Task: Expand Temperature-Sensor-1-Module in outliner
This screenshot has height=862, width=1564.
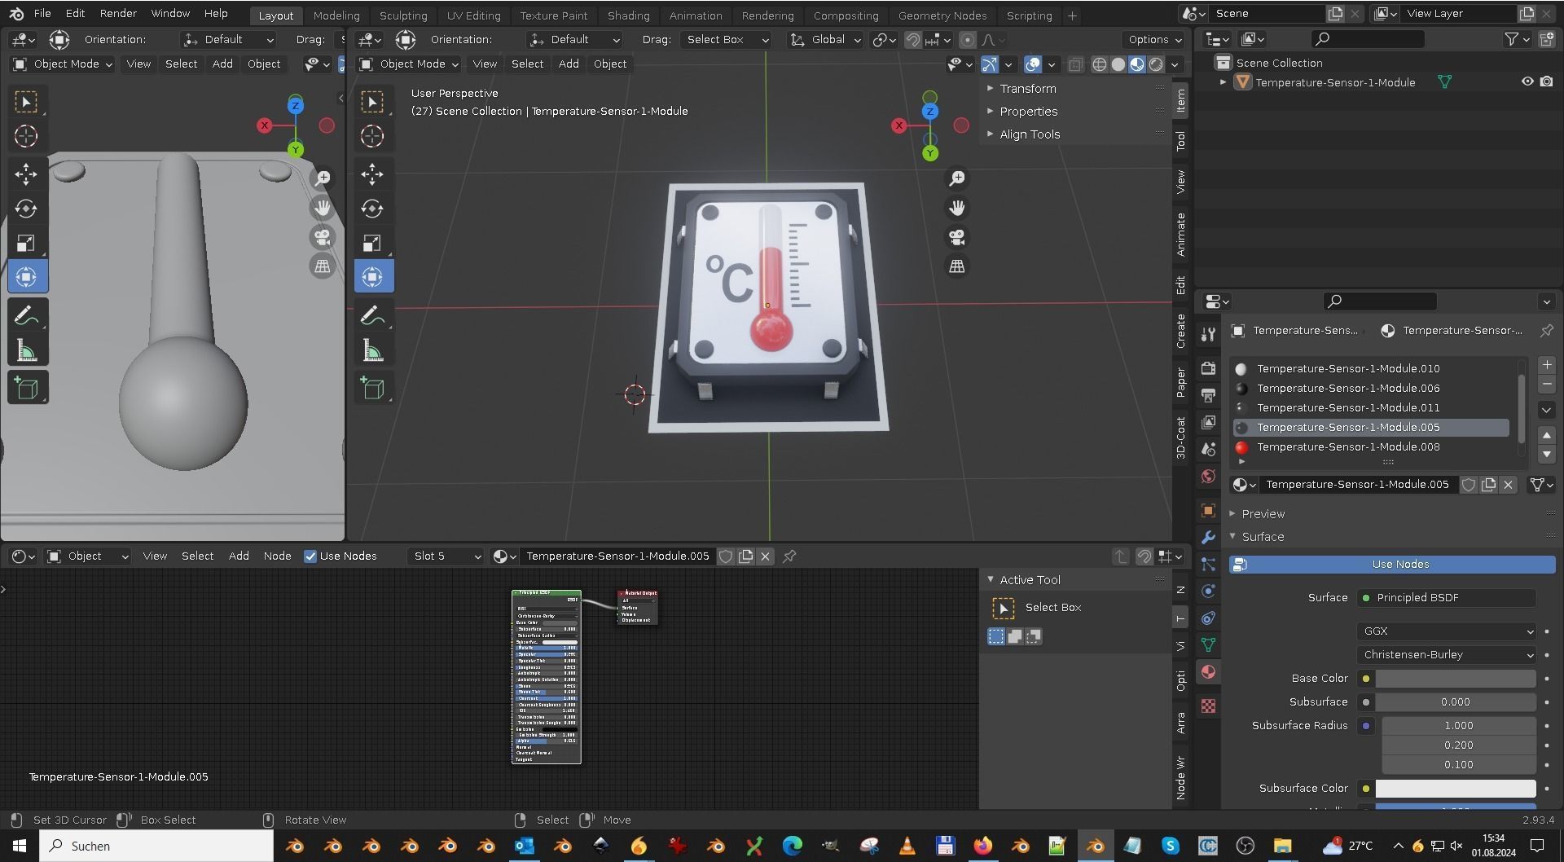Action: click(x=1223, y=82)
